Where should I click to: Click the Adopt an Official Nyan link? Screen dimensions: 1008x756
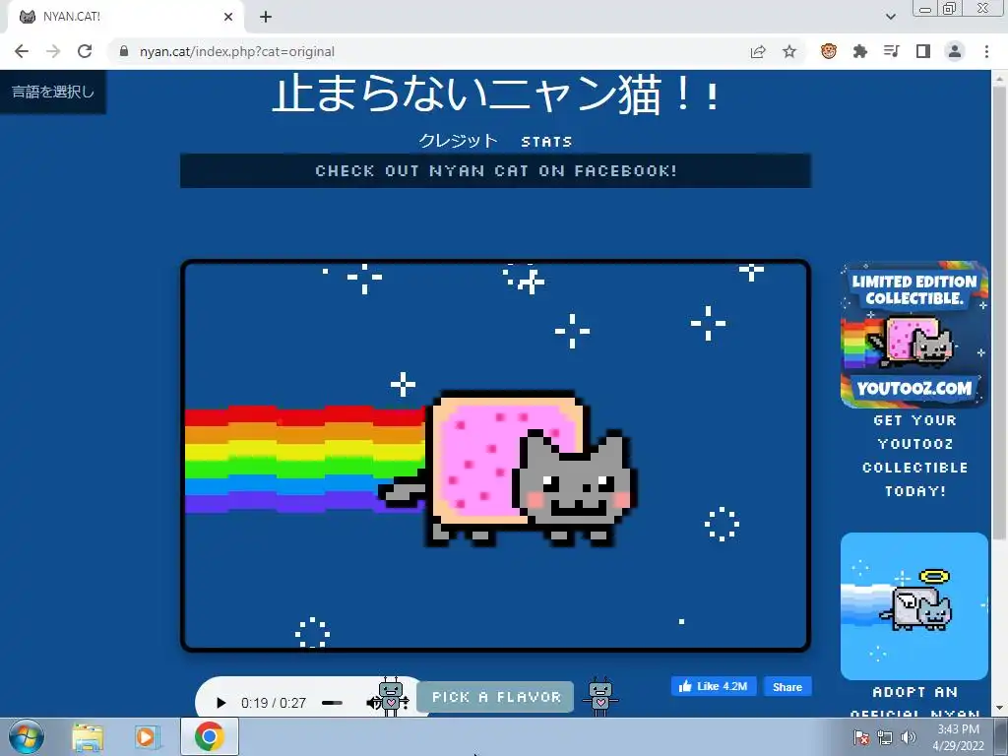pyautogui.click(x=914, y=702)
